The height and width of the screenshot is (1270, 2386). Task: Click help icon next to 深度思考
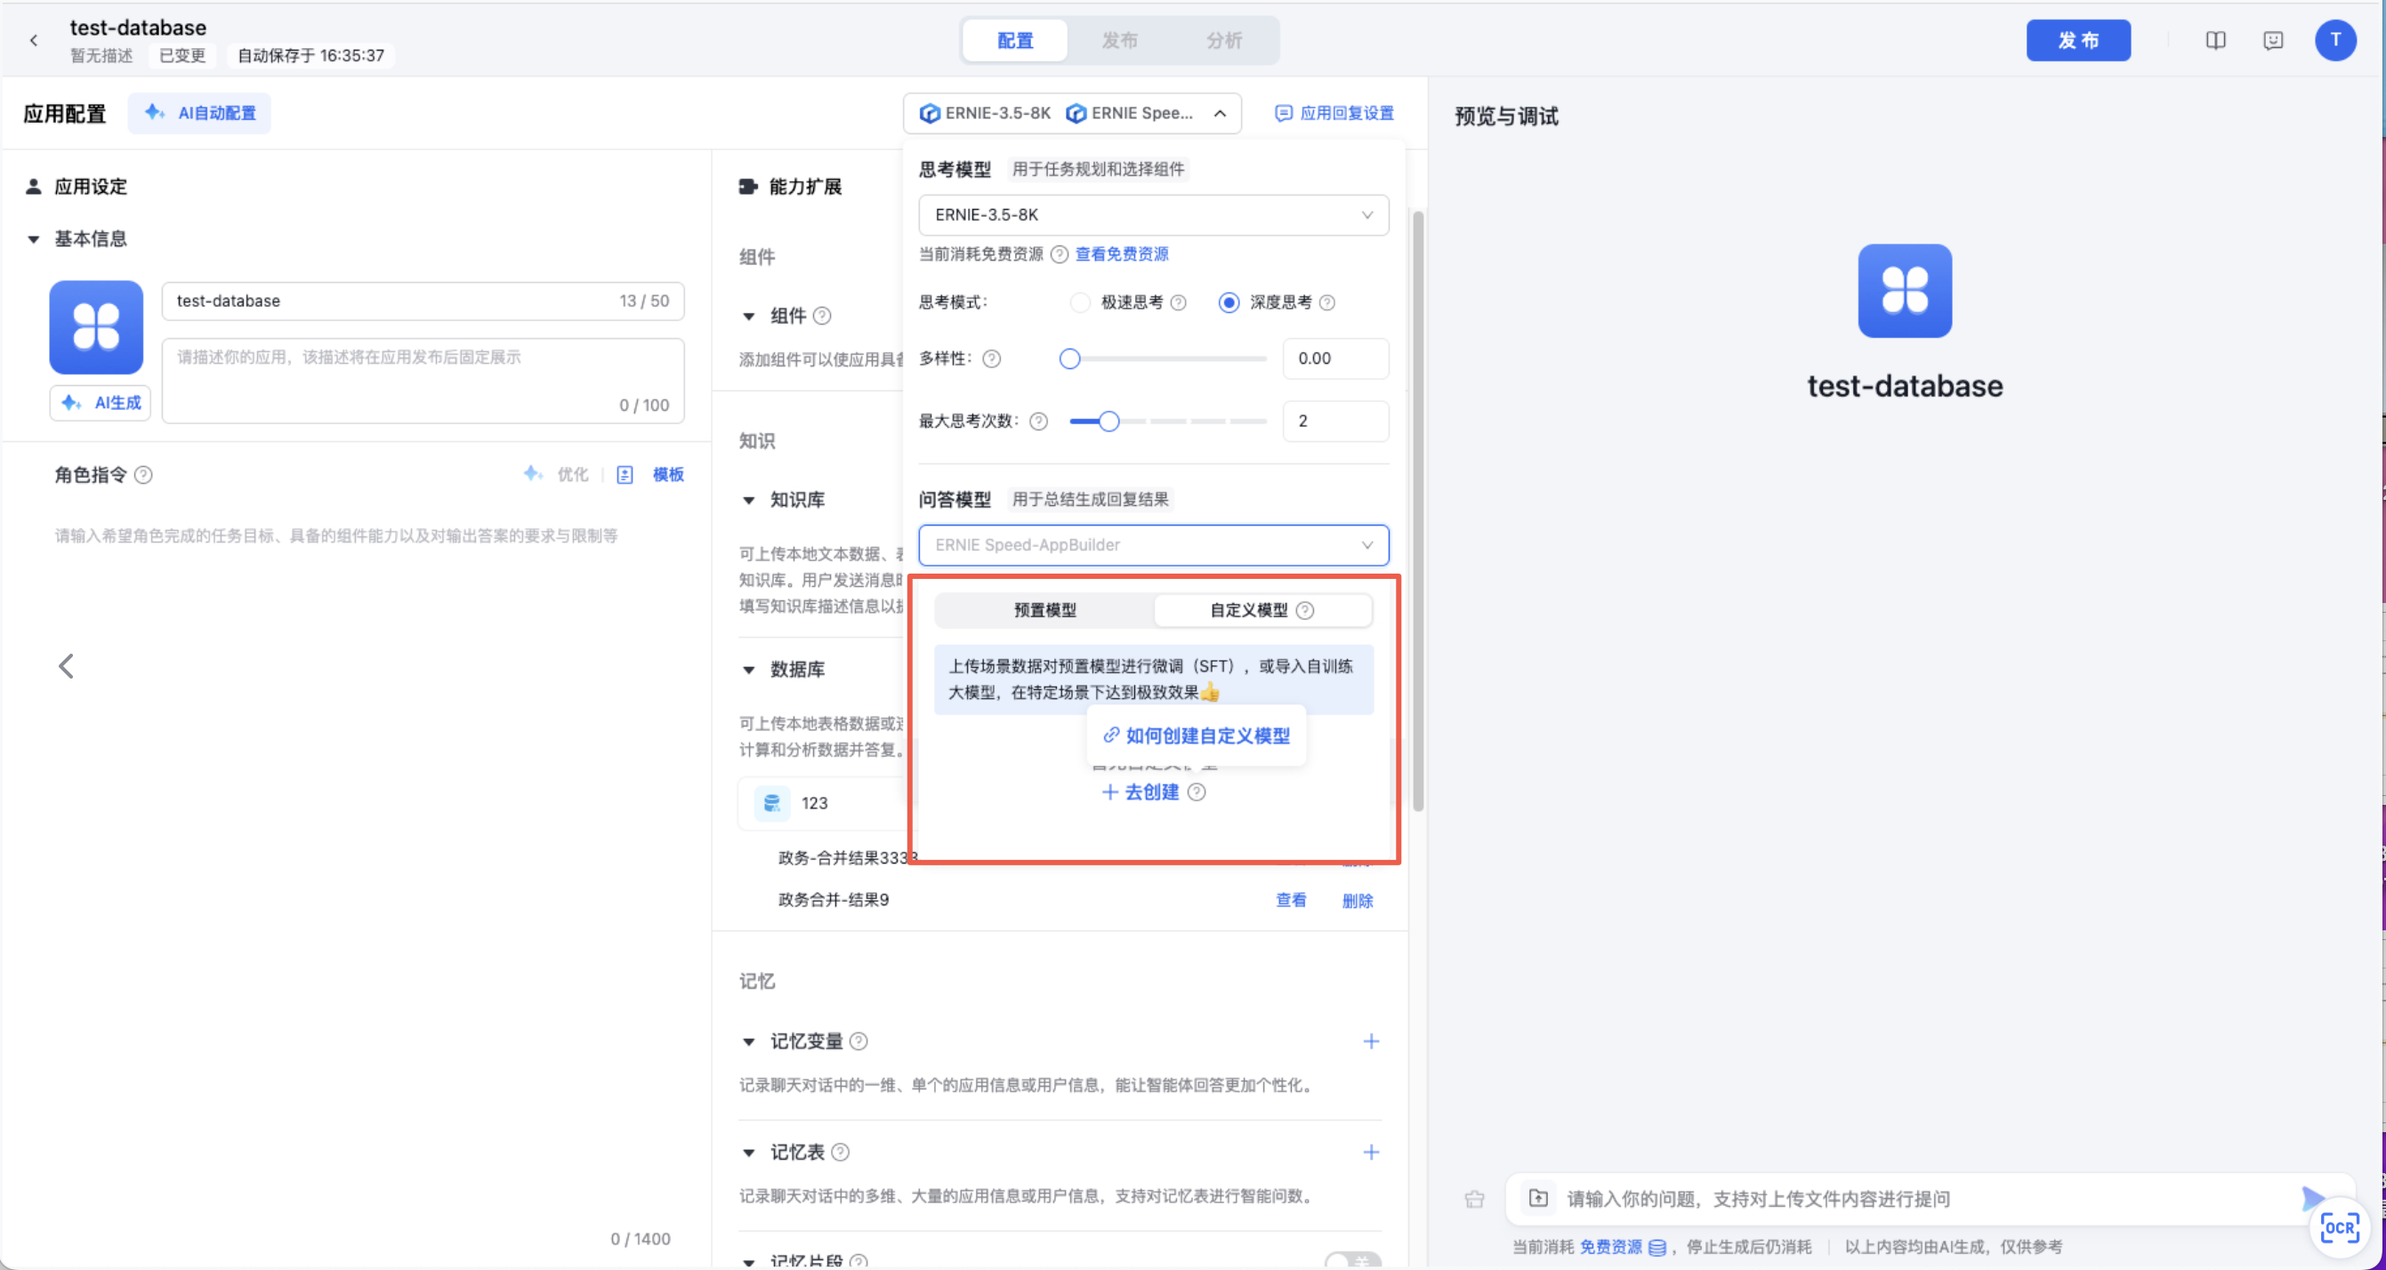click(1326, 302)
